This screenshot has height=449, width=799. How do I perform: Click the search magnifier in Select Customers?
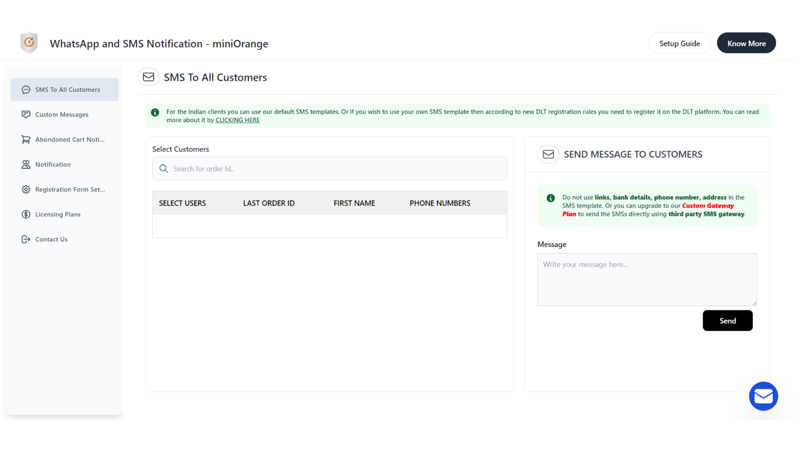point(163,169)
